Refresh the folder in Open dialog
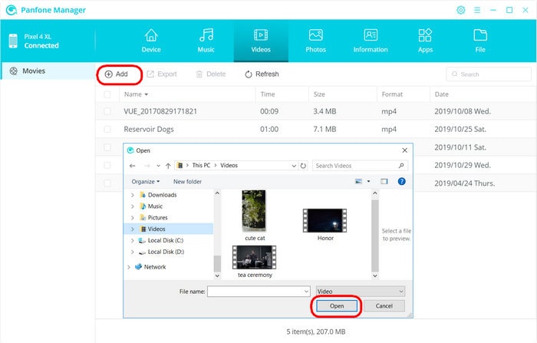Image resolution: width=537 pixels, height=343 pixels. 303,166
